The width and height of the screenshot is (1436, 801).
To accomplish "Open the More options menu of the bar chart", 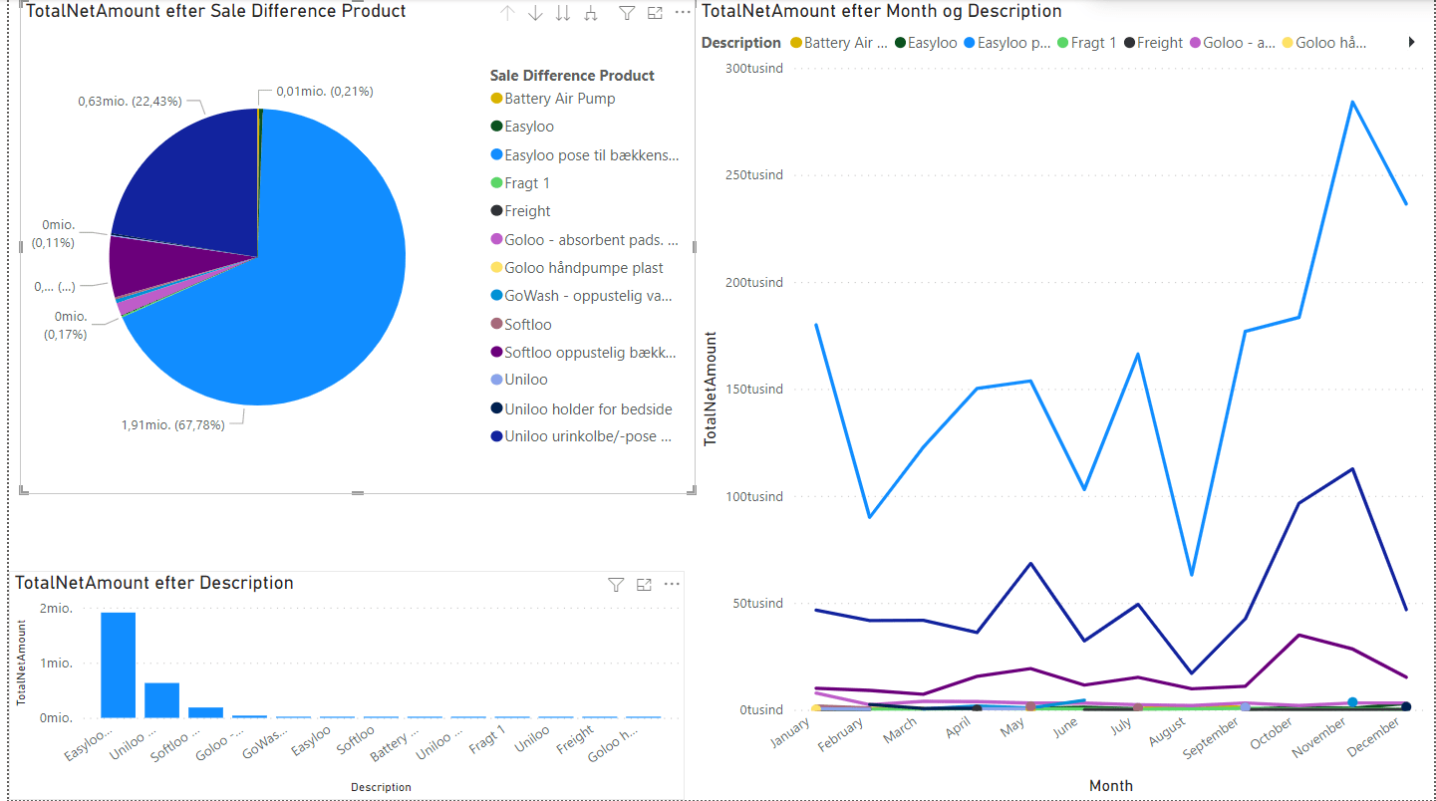I will click(x=672, y=585).
